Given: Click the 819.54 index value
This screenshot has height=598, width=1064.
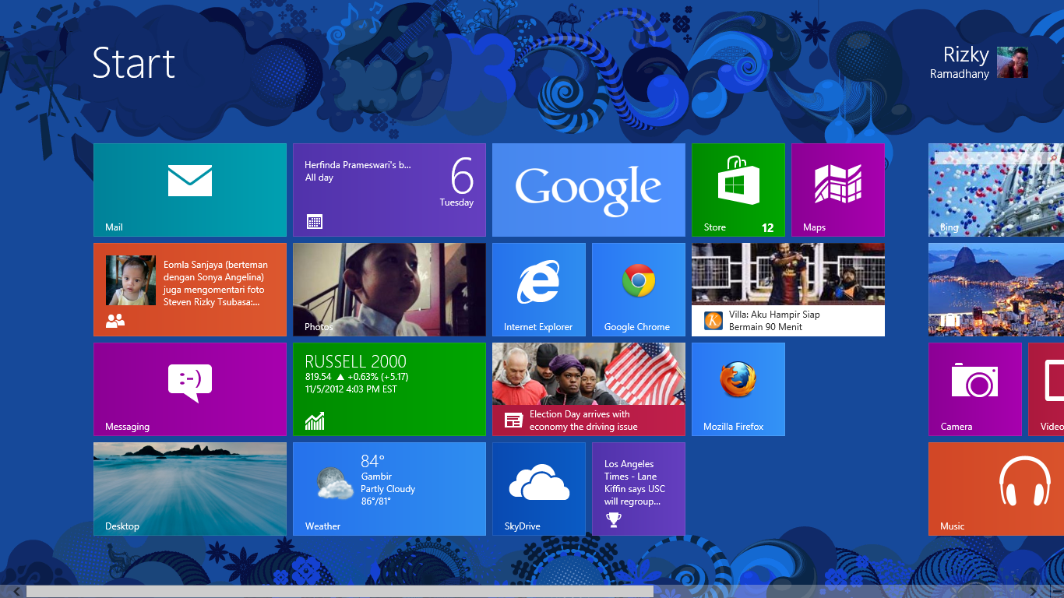Looking at the screenshot, I should tap(319, 377).
